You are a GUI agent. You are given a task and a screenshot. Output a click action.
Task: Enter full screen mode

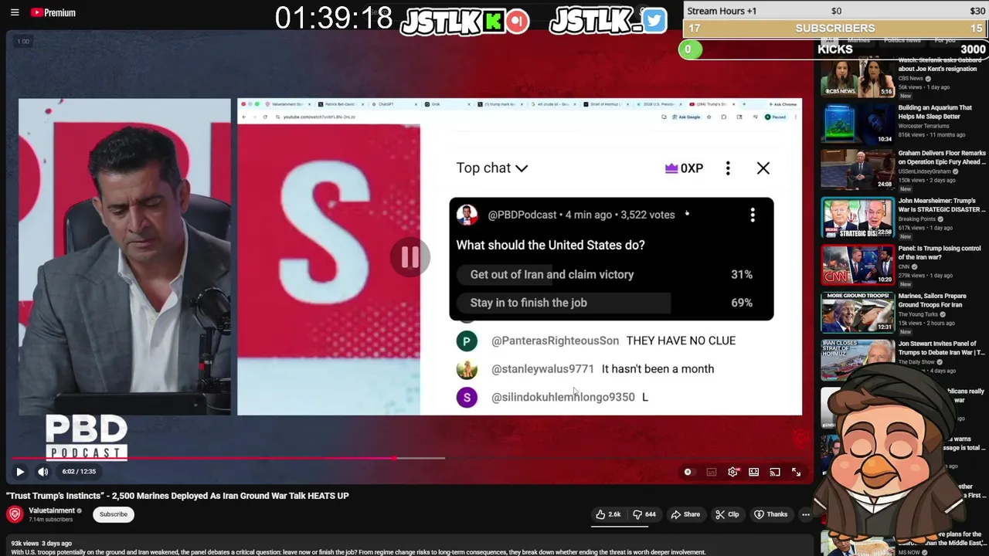point(796,472)
